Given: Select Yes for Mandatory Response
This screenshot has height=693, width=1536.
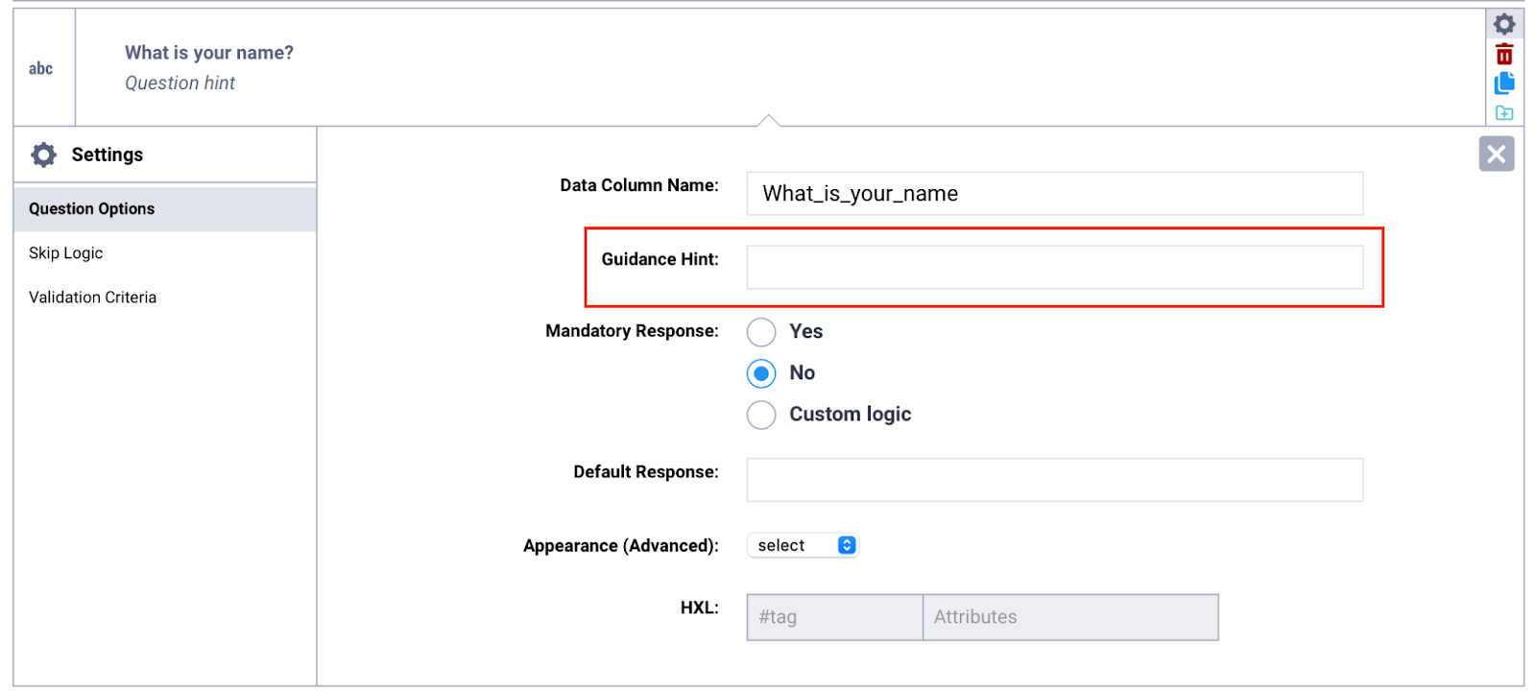Looking at the screenshot, I should (761, 332).
